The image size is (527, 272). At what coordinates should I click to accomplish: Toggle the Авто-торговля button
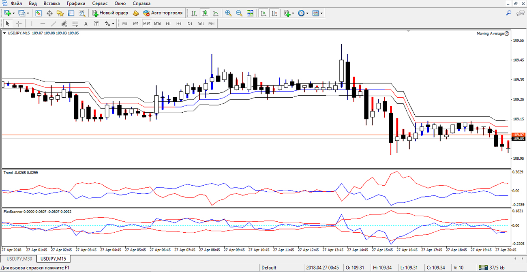click(163, 13)
